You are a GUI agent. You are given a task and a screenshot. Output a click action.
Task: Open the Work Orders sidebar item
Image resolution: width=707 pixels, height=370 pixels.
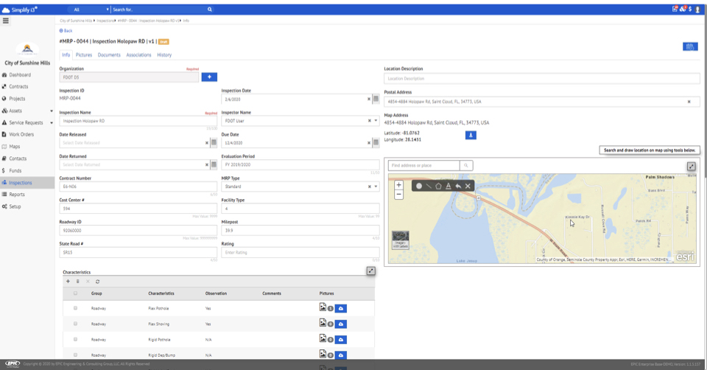(x=21, y=134)
